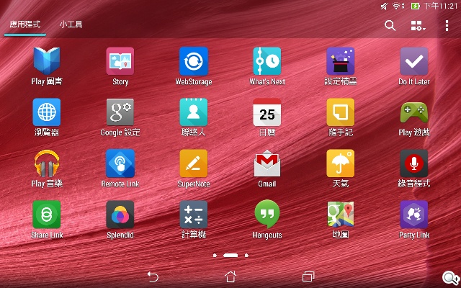Image resolution: width=461 pixels, height=288 pixels.
Task: Tap the Recent apps navigation button
Action: [308, 276]
